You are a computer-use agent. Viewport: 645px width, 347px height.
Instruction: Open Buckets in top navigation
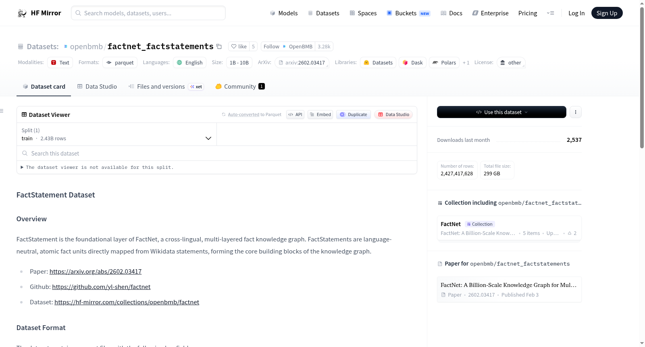[408, 13]
